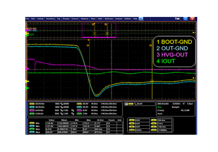Click the RL:2.0M record length text
This screenshot has width=218, height=152.
pyautogui.click(x=185, y=111)
